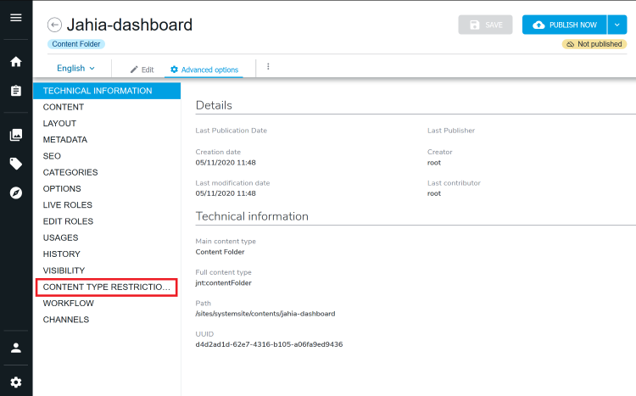Click the Creator value root
The image size is (636, 396).
click(x=434, y=163)
